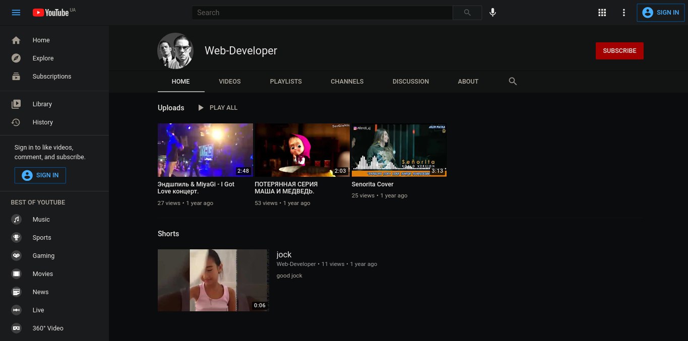Click Sign In in the top bar
This screenshot has width=688, height=341.
[660, 13]
